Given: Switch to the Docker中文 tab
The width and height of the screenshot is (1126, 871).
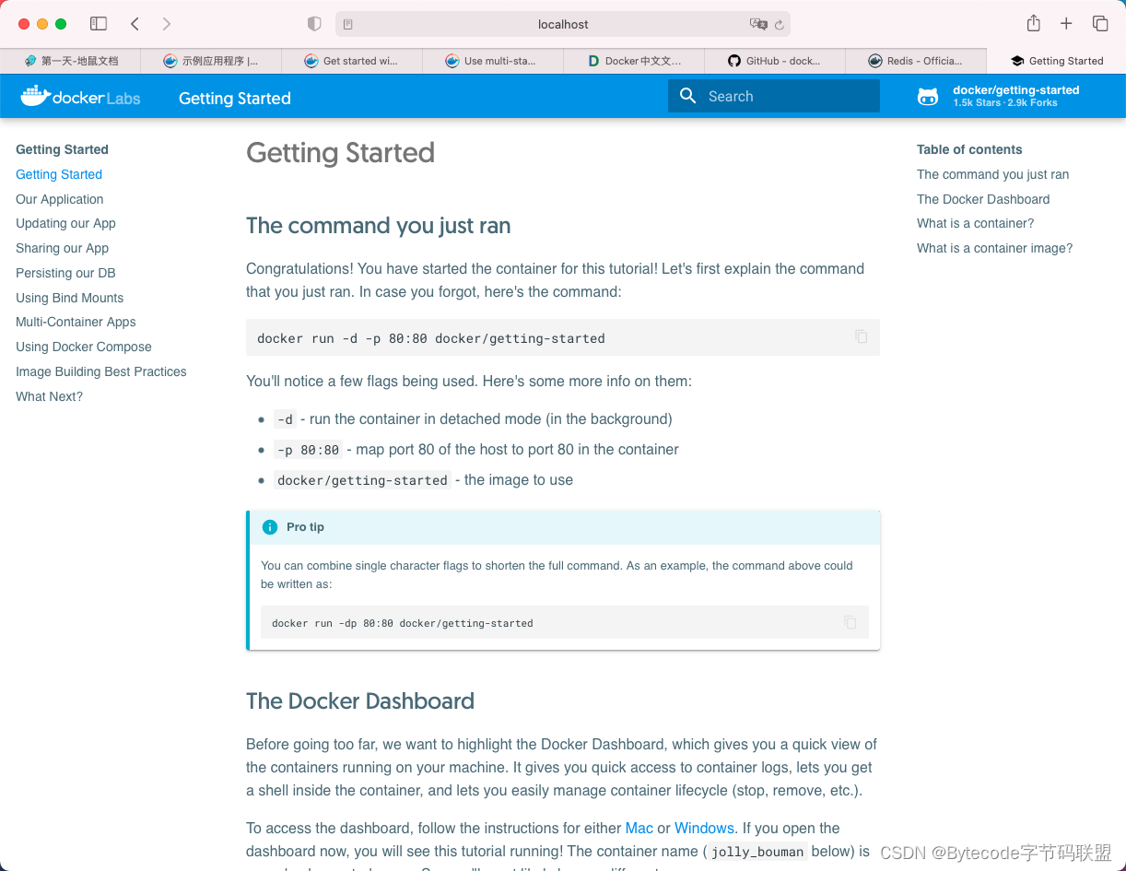Looking at the screenshot, I should click(634, 60).
